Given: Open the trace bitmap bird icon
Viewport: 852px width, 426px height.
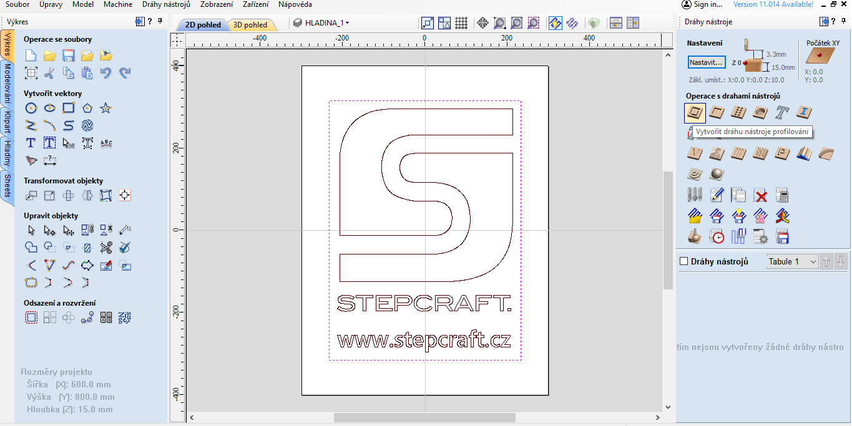Looking at the screenshot, I should [31, 160].
